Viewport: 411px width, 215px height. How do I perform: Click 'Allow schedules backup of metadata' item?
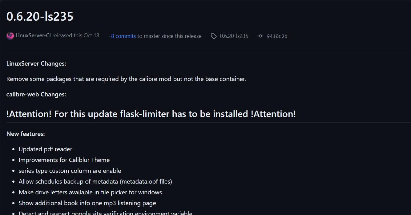pos(95,181)
